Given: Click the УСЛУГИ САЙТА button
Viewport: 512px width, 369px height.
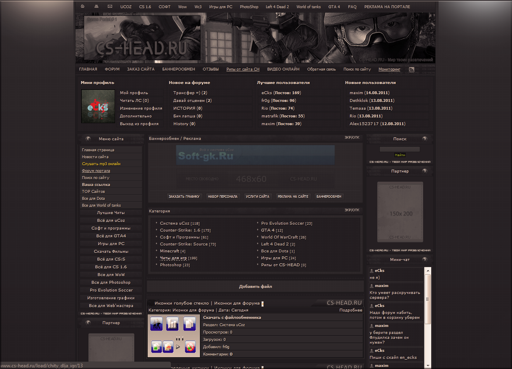Looking at the screenshot, I should 257,197.
